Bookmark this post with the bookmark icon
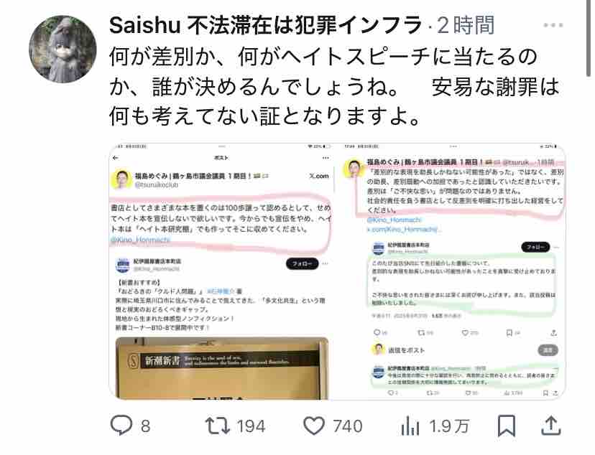This screenshot has width=595, height=455. click(x=507, y=426)
